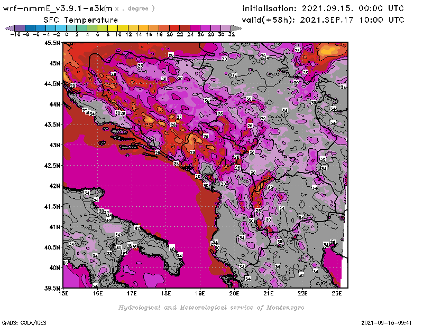Click the green legend swatch between 2 and 4
The image size is (423, 326).
point(82,28)
